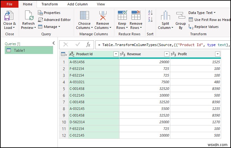Viewport: 231px width, 148px height.
Task: Select the Profit column header
Action: pyautogui.click(x=195, y=54)
